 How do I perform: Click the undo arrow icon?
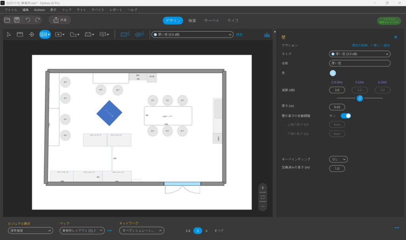tap(28, 20)
